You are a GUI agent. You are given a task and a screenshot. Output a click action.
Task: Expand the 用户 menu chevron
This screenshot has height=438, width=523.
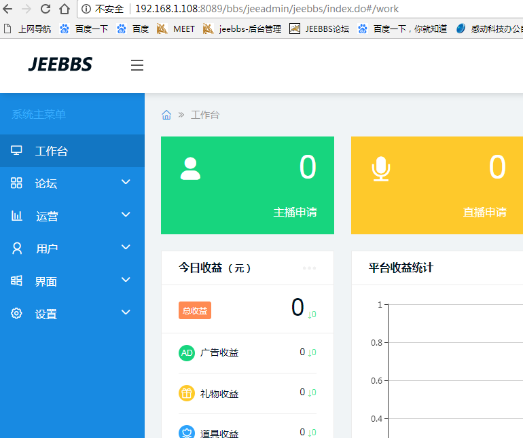126,247
